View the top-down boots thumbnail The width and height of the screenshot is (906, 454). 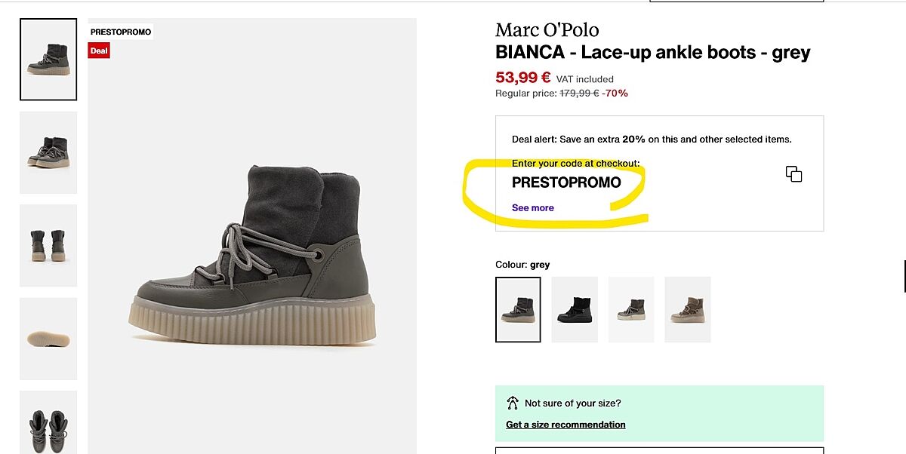click(48, 422)
